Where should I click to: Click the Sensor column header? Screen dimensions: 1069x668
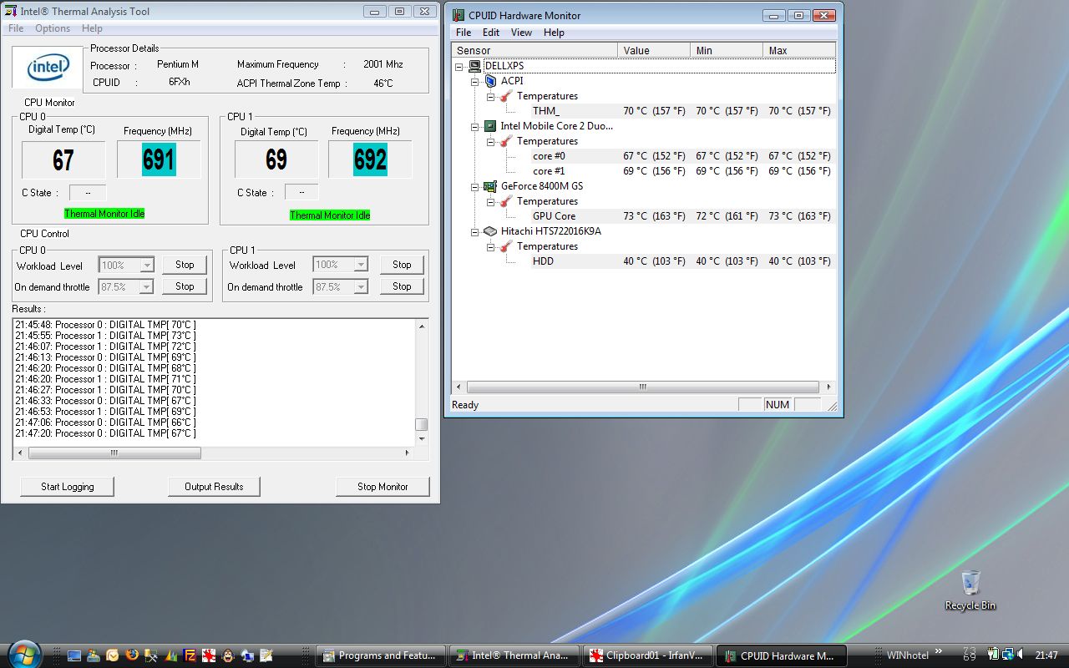[534, 50]
